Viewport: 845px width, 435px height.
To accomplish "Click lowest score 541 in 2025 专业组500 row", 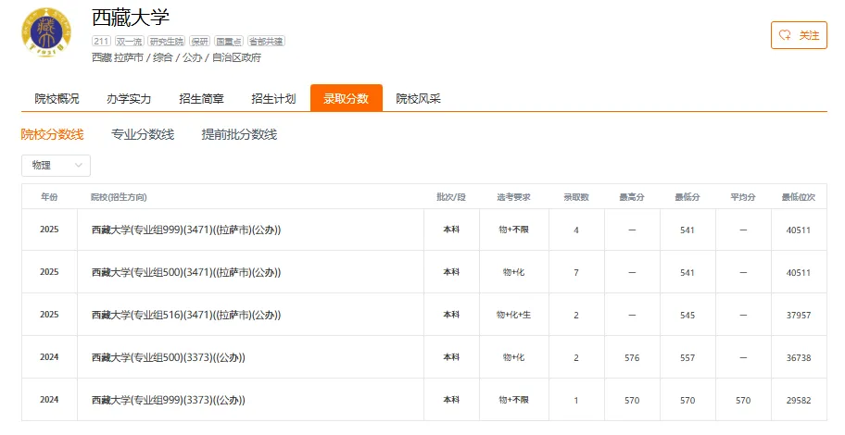I will tap(687, 273).
